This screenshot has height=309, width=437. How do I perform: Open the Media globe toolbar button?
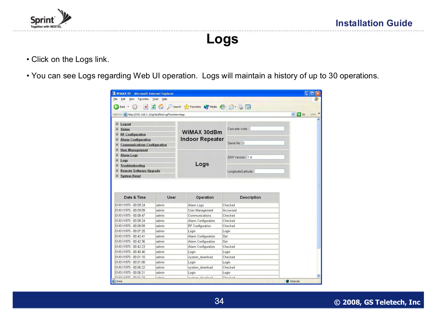[210, 107]
